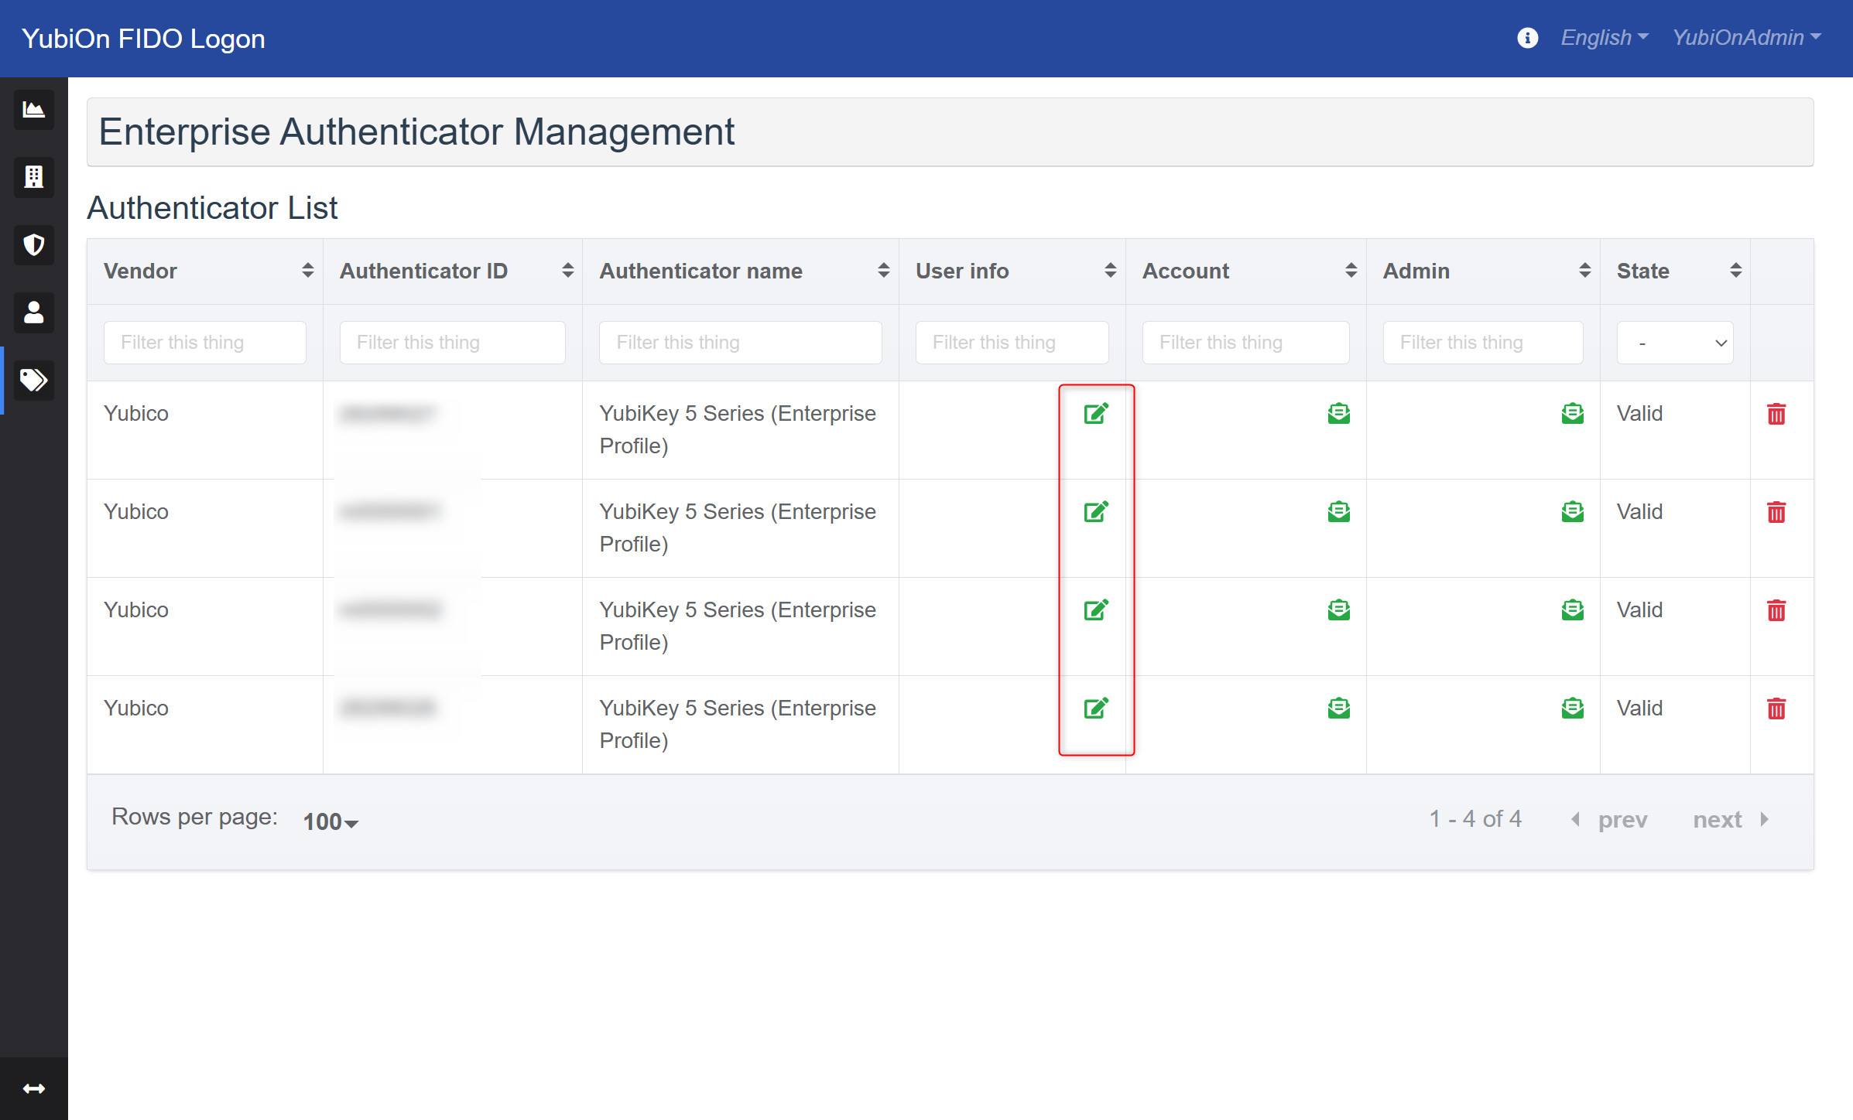
Task: Delete the first authenticator with trash icon
Action: [1776, 414]
